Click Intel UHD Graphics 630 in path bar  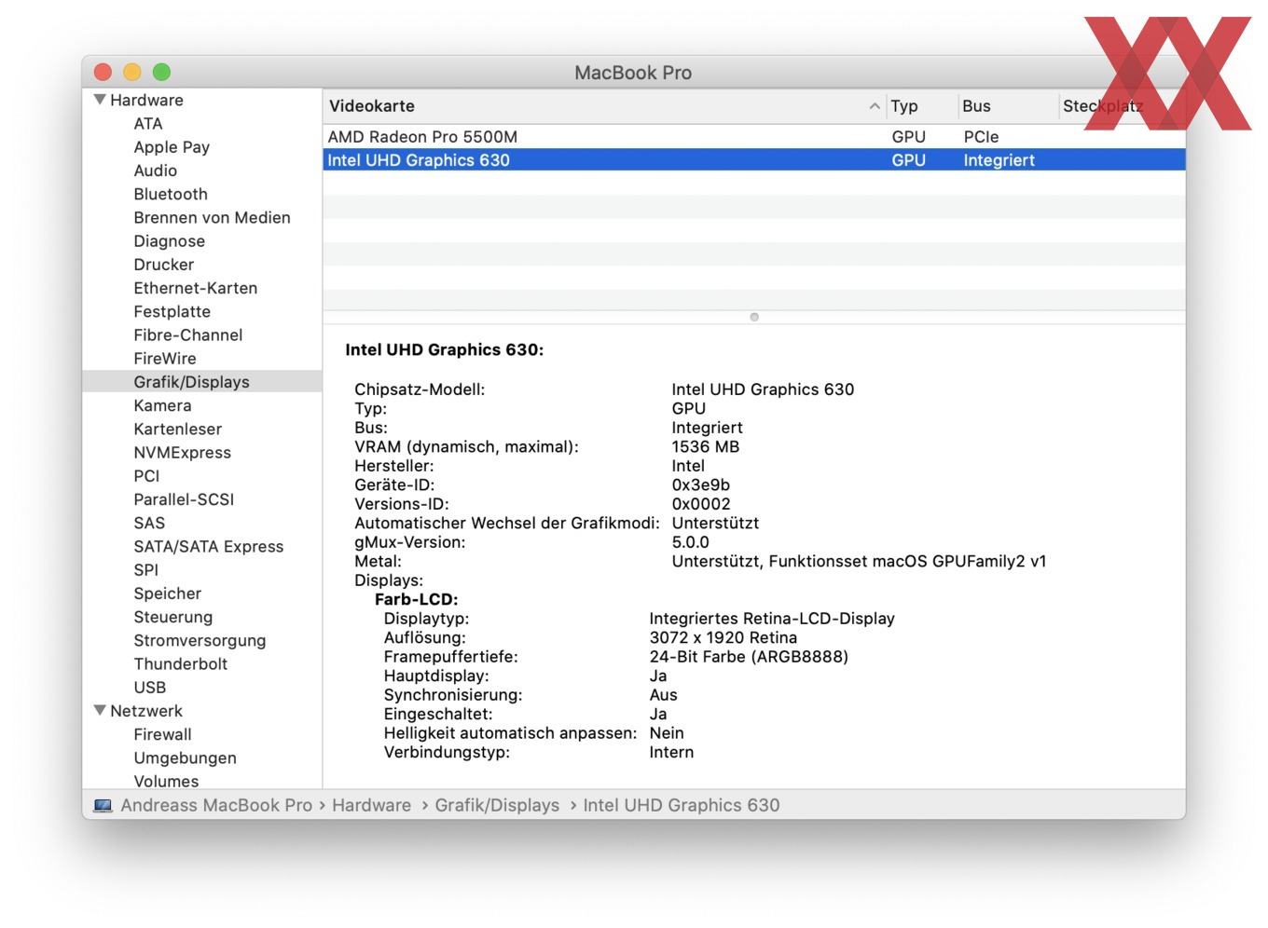coord(682,805)
